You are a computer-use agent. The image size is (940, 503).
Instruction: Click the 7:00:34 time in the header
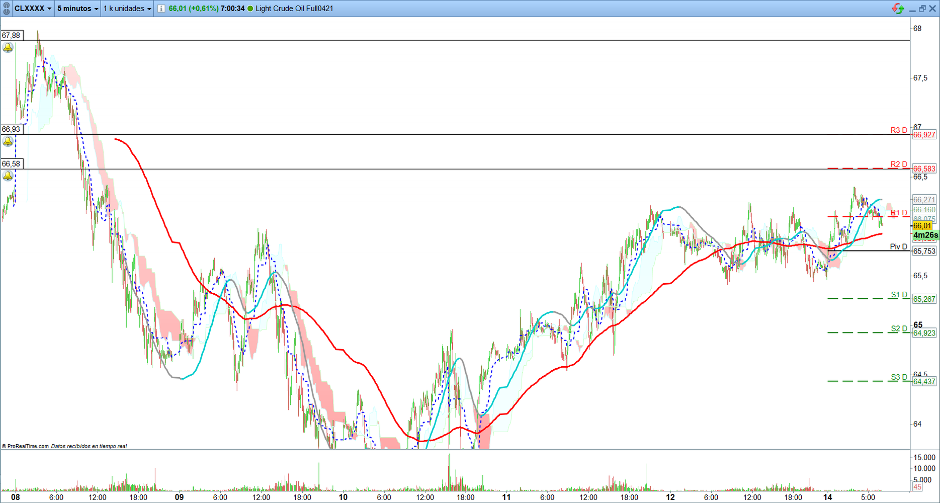coord(232,9)
